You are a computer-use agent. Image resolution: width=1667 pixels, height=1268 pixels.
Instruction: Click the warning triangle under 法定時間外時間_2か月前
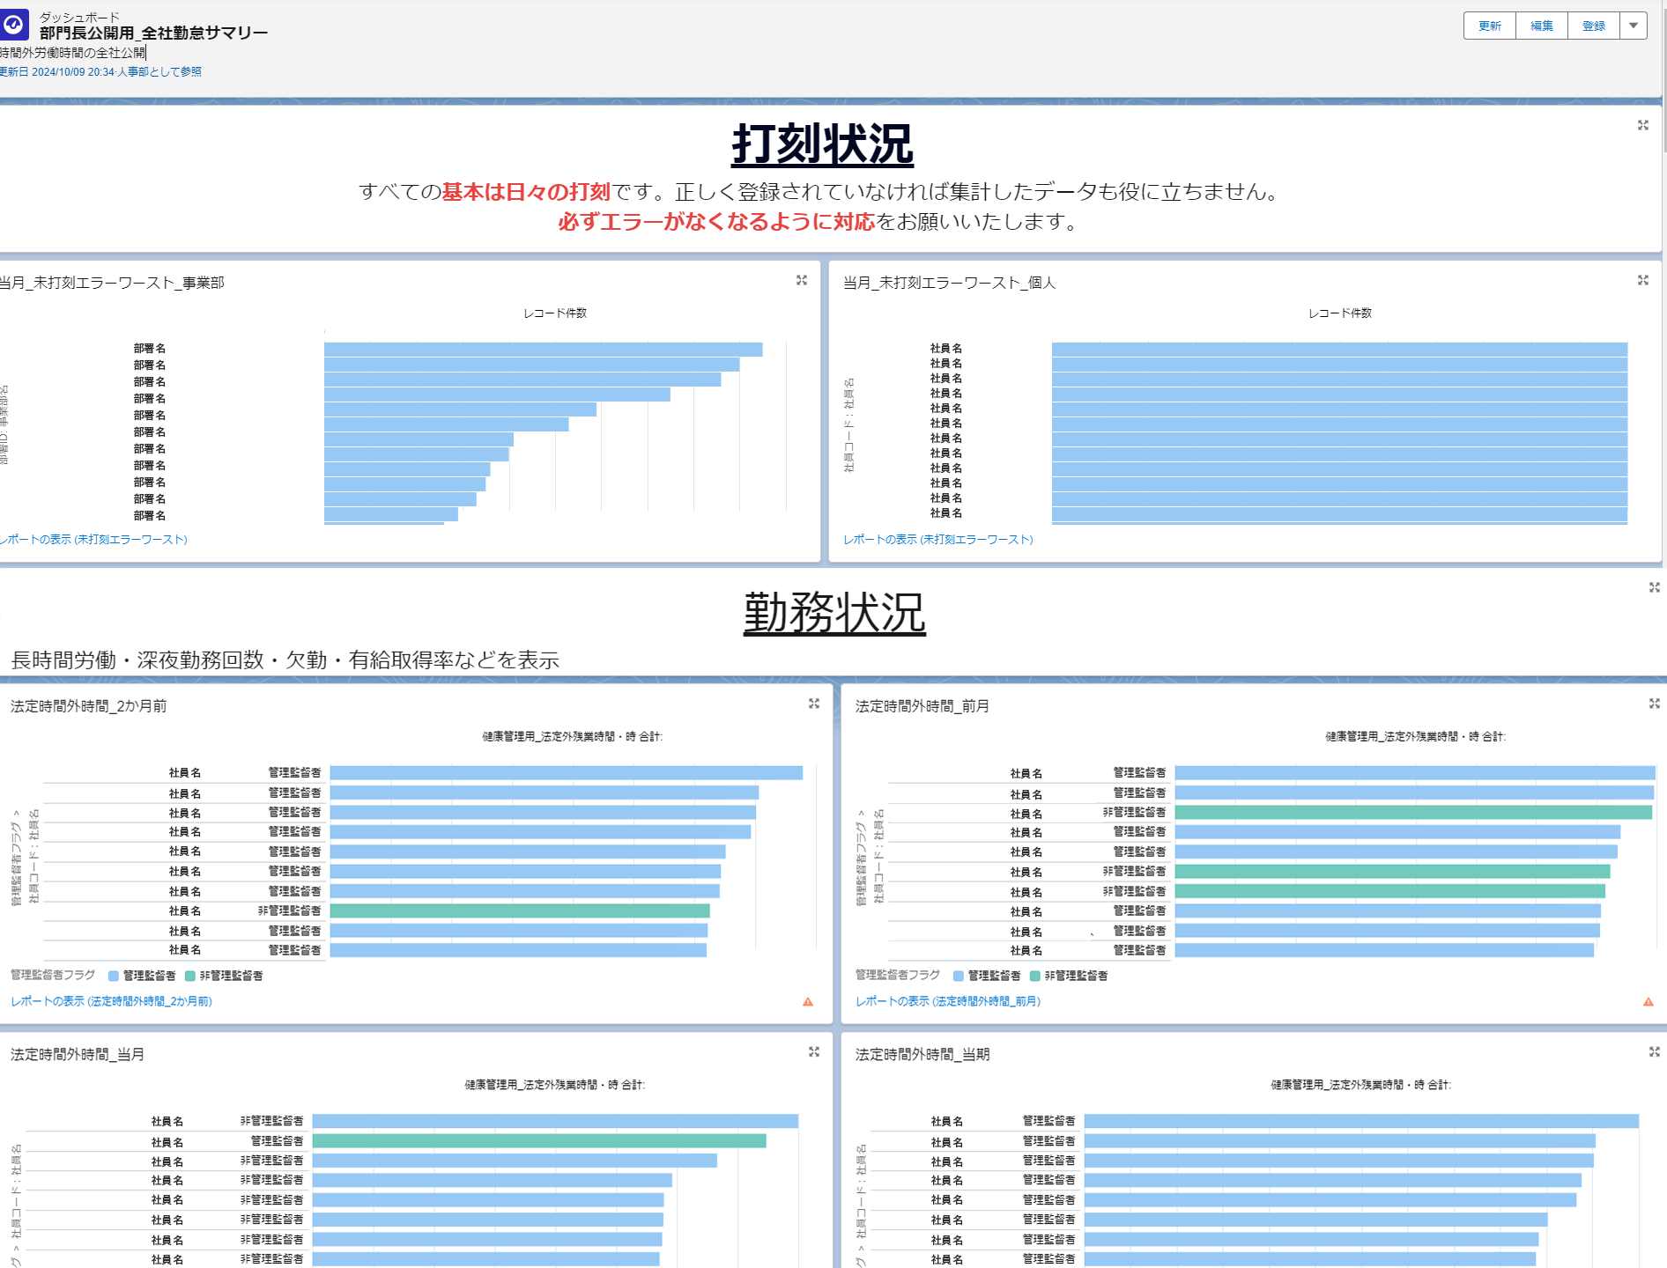click(x=809, y=1001)
